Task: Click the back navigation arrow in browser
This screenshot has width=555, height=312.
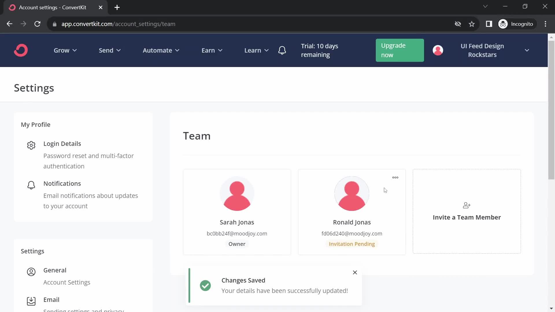Action: pos(10,24)
